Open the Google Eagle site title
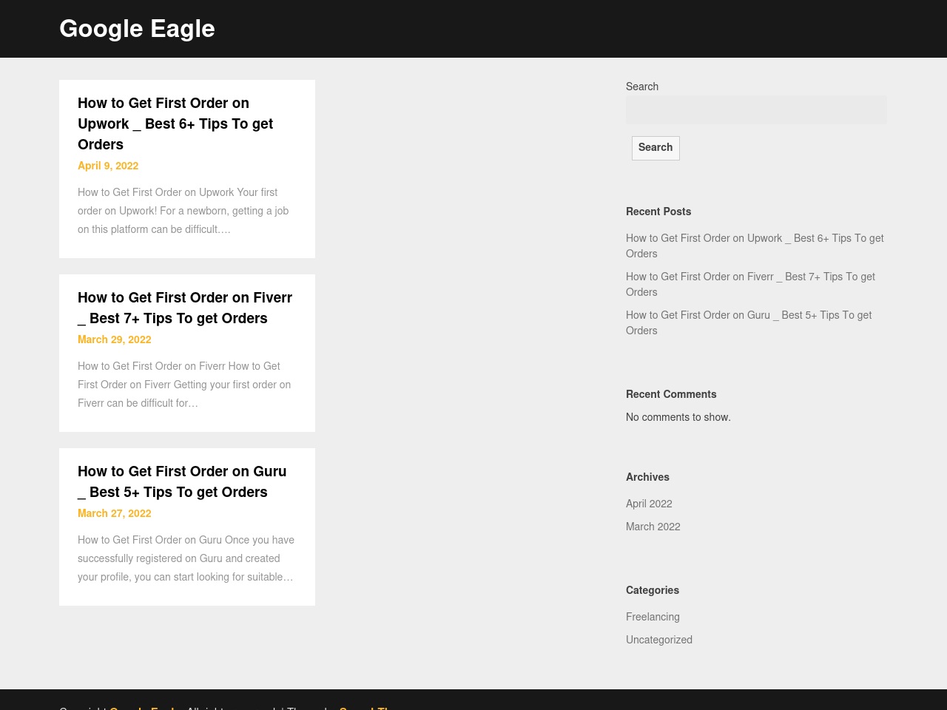 click(x=137, y=29)
